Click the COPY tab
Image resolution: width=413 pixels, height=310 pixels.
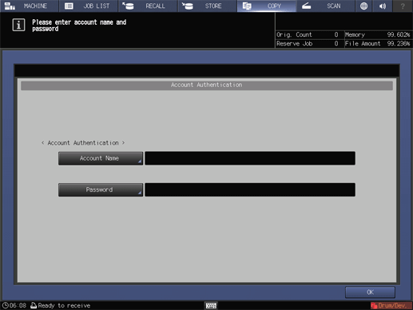point(267,6)
